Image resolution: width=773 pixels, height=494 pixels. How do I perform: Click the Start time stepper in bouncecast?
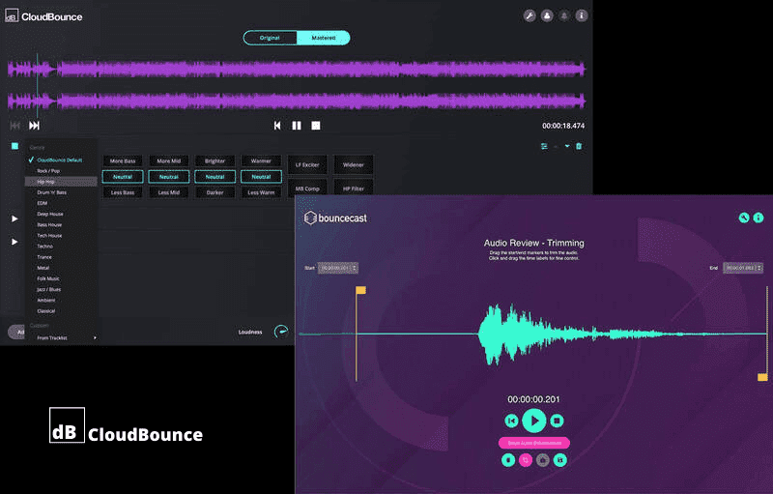[355, 268]
